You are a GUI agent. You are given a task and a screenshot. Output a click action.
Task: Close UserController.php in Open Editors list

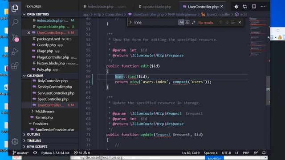[x=28, y=32]
